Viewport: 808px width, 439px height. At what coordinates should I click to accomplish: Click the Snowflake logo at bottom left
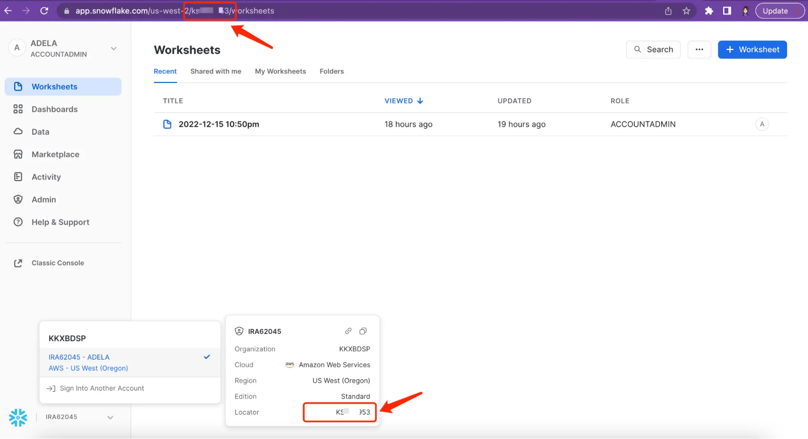click(x=18, y=418)
